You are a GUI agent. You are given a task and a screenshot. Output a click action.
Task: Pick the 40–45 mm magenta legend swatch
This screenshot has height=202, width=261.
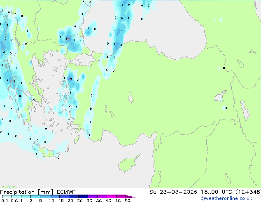point(112,197)
